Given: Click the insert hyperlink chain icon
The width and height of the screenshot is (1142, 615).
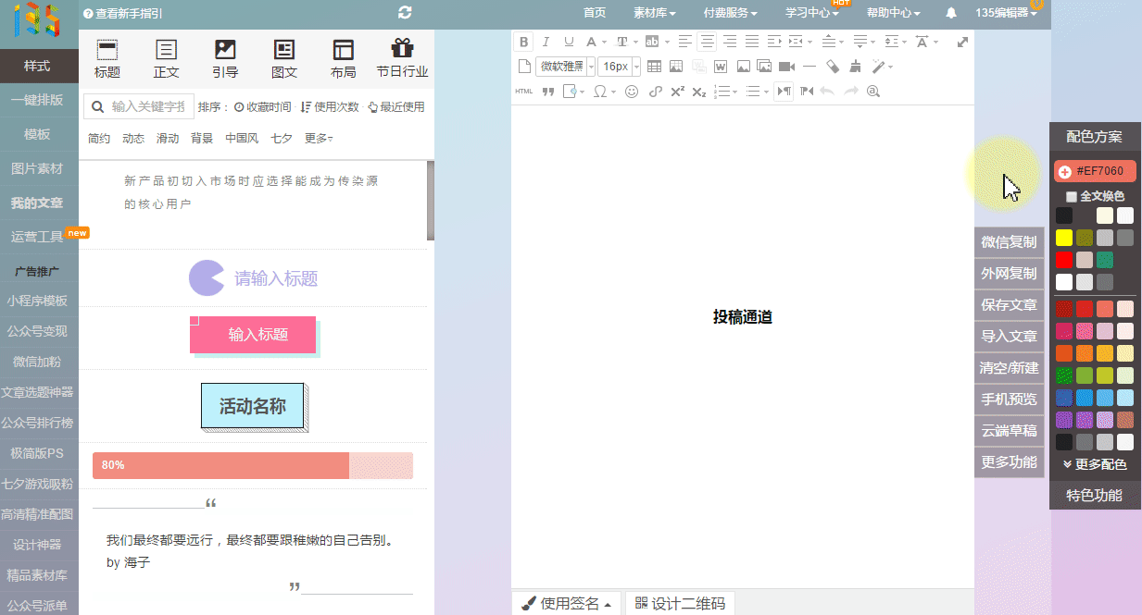Looking at the screenshot, I should (x=656, y=92).
